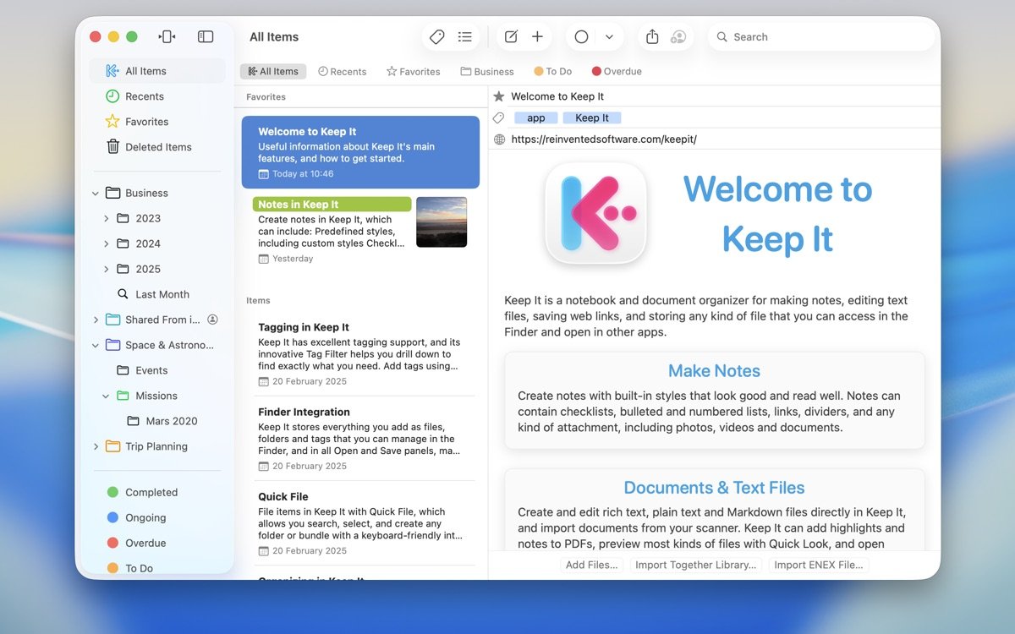
Task: Toggle the sidebar visibility icon
Action: click(x=205, y=36)
